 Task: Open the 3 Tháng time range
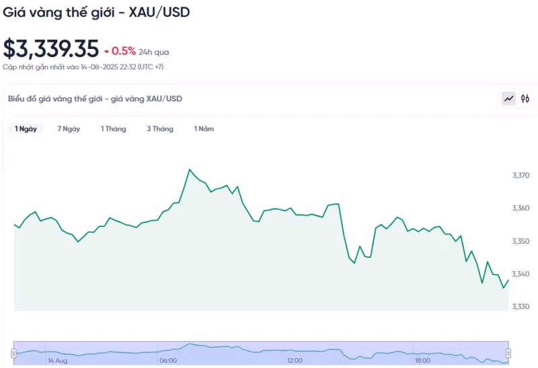(160, 129)
